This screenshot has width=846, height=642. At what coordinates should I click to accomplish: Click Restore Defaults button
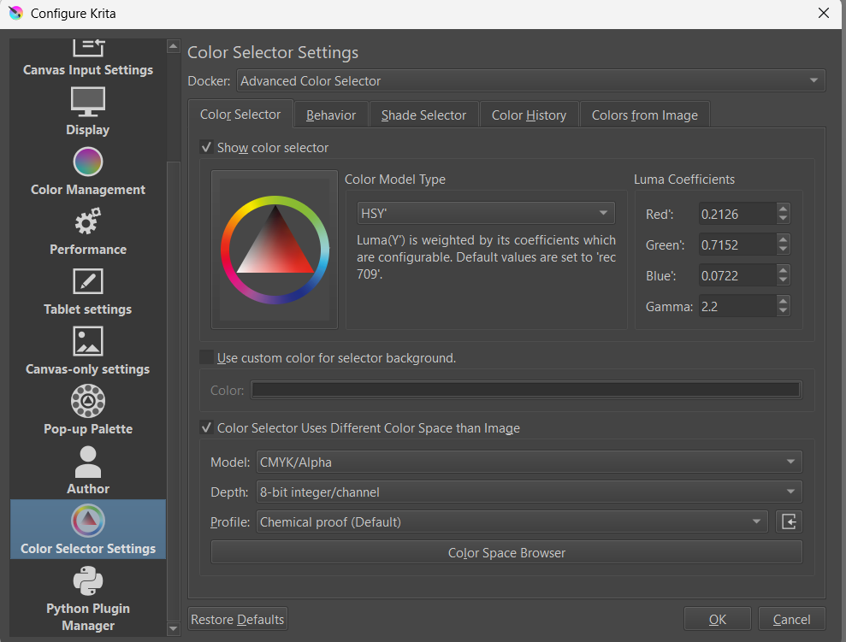point(238,619)
